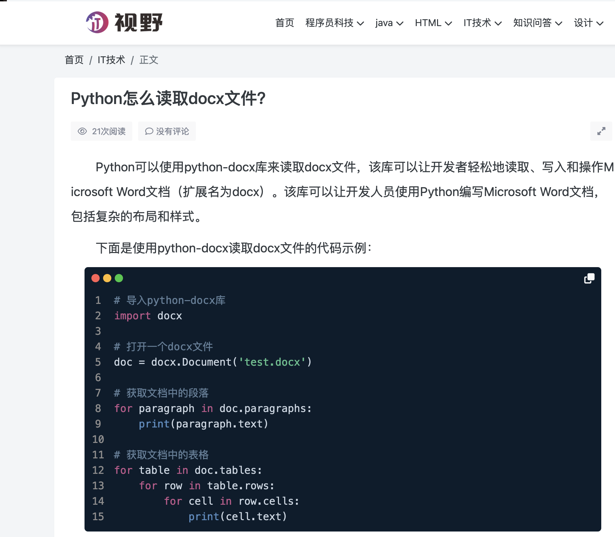615x537 pixels.
Task: Click line 'for paragraph in doc.paragraphs:'
Action: click(x=213, y=409)
